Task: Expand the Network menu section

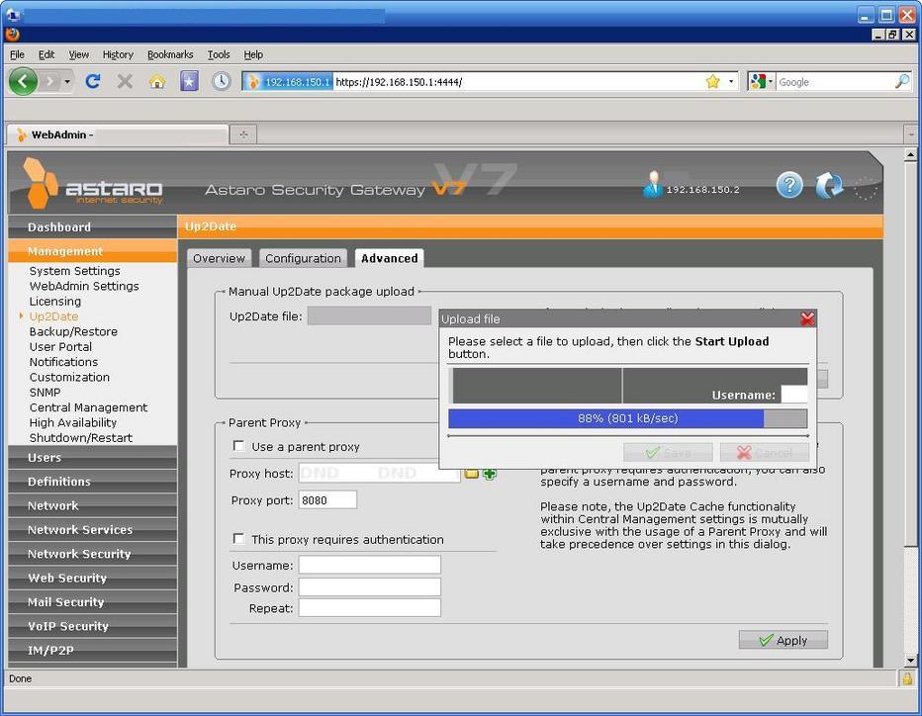Action: coord(92,505)
